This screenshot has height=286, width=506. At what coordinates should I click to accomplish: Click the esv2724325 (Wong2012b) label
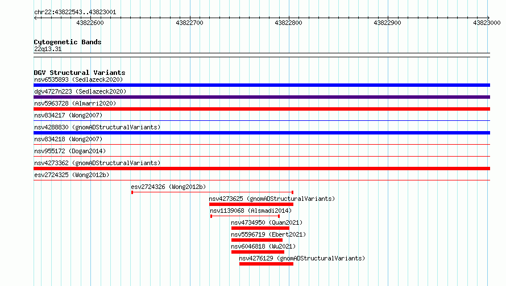click(72, 175)
